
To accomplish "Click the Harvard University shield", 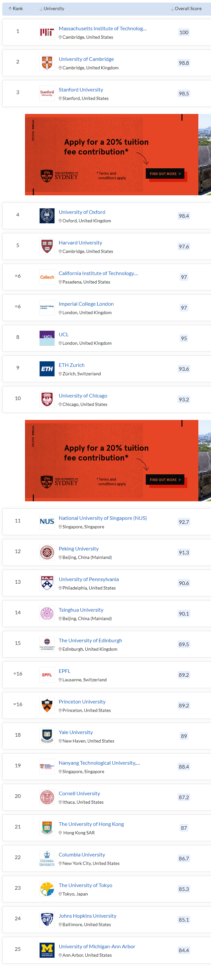I will [x=47, y=246].
